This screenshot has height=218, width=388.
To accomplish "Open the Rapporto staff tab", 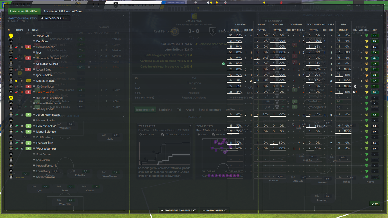I will click(145, 110).
